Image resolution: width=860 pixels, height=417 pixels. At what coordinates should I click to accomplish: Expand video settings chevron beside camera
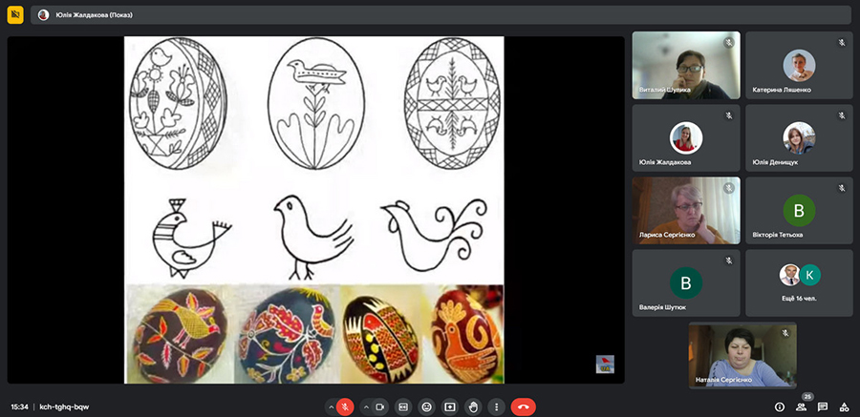point(366,407)
